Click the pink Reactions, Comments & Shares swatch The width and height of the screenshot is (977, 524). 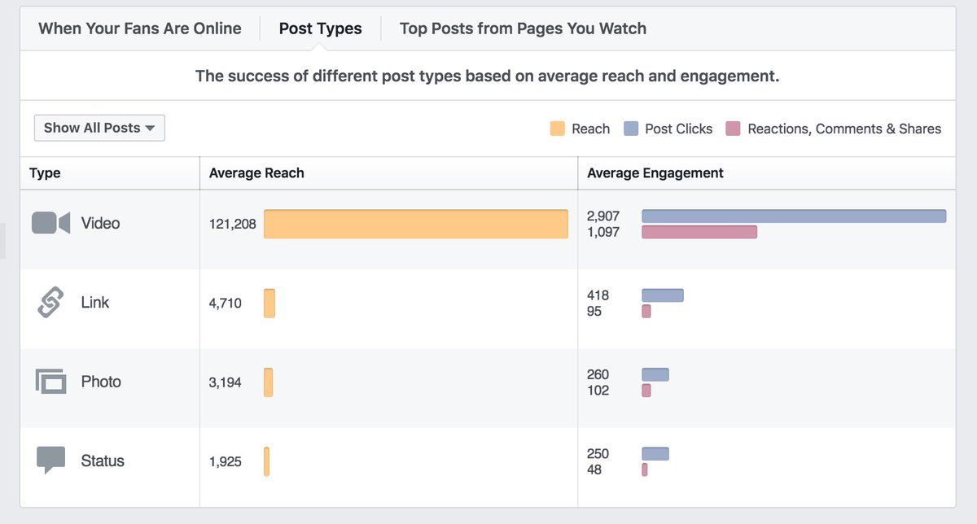pos(733,129)
